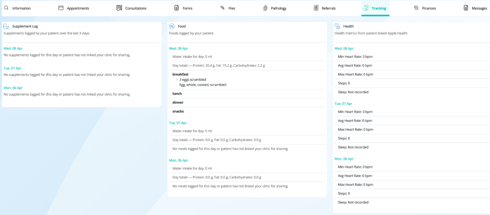Click the Health panel heading
Image resolution: width=490 pixels, height=215 pixels.
(x=348, y=26)
